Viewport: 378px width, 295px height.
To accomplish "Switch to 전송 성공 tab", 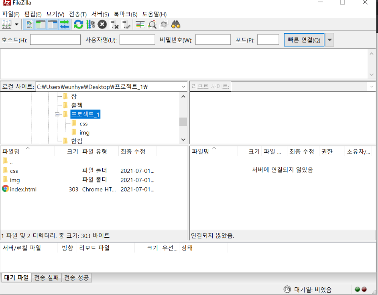I will [x=76, y=278].
